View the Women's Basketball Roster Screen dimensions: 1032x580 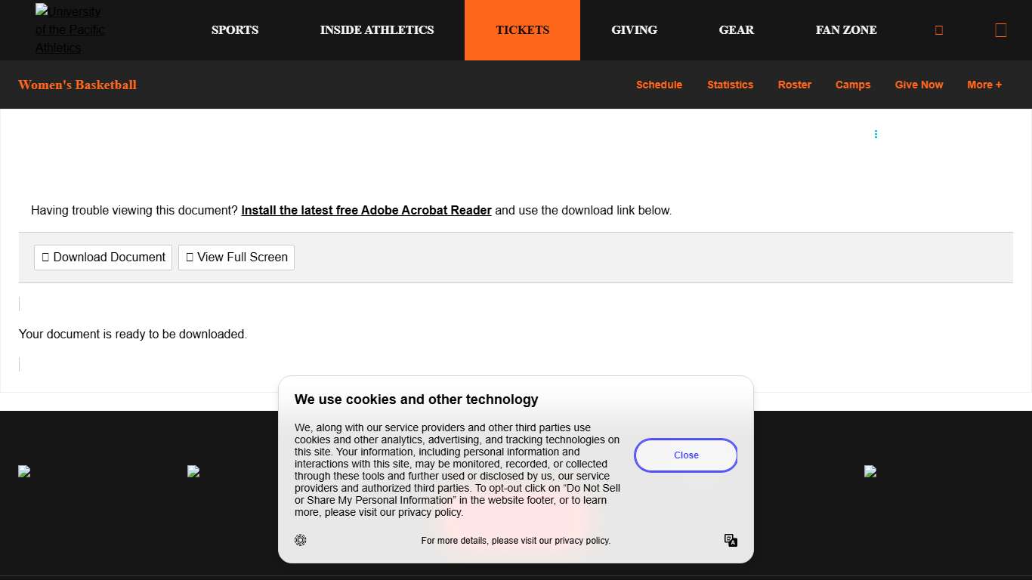794,85
